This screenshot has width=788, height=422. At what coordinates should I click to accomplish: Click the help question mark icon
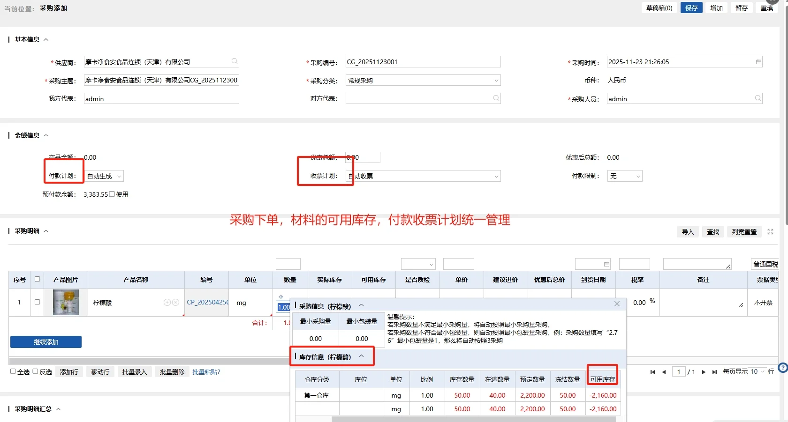click(x=782, y=368)
